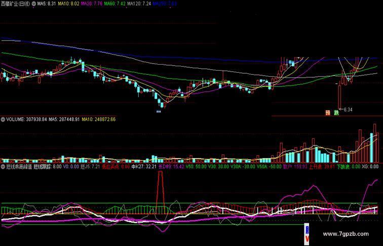Click the V0: 0.00 indicator label

click(x=71, y=167)
